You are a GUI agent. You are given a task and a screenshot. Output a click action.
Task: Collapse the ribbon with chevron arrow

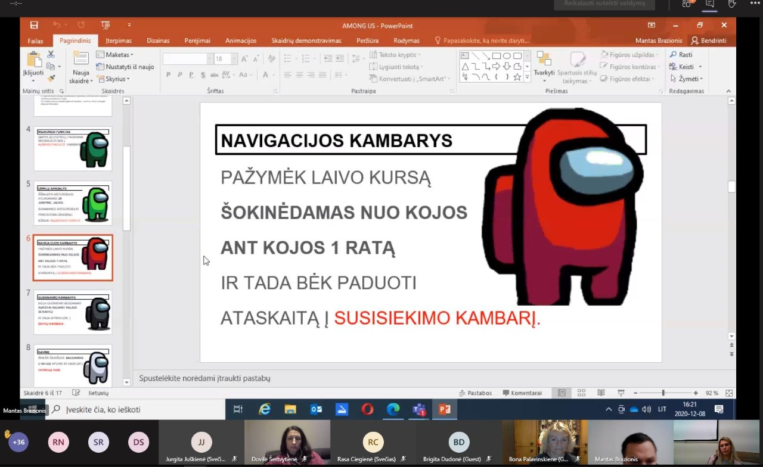point(728,91)
